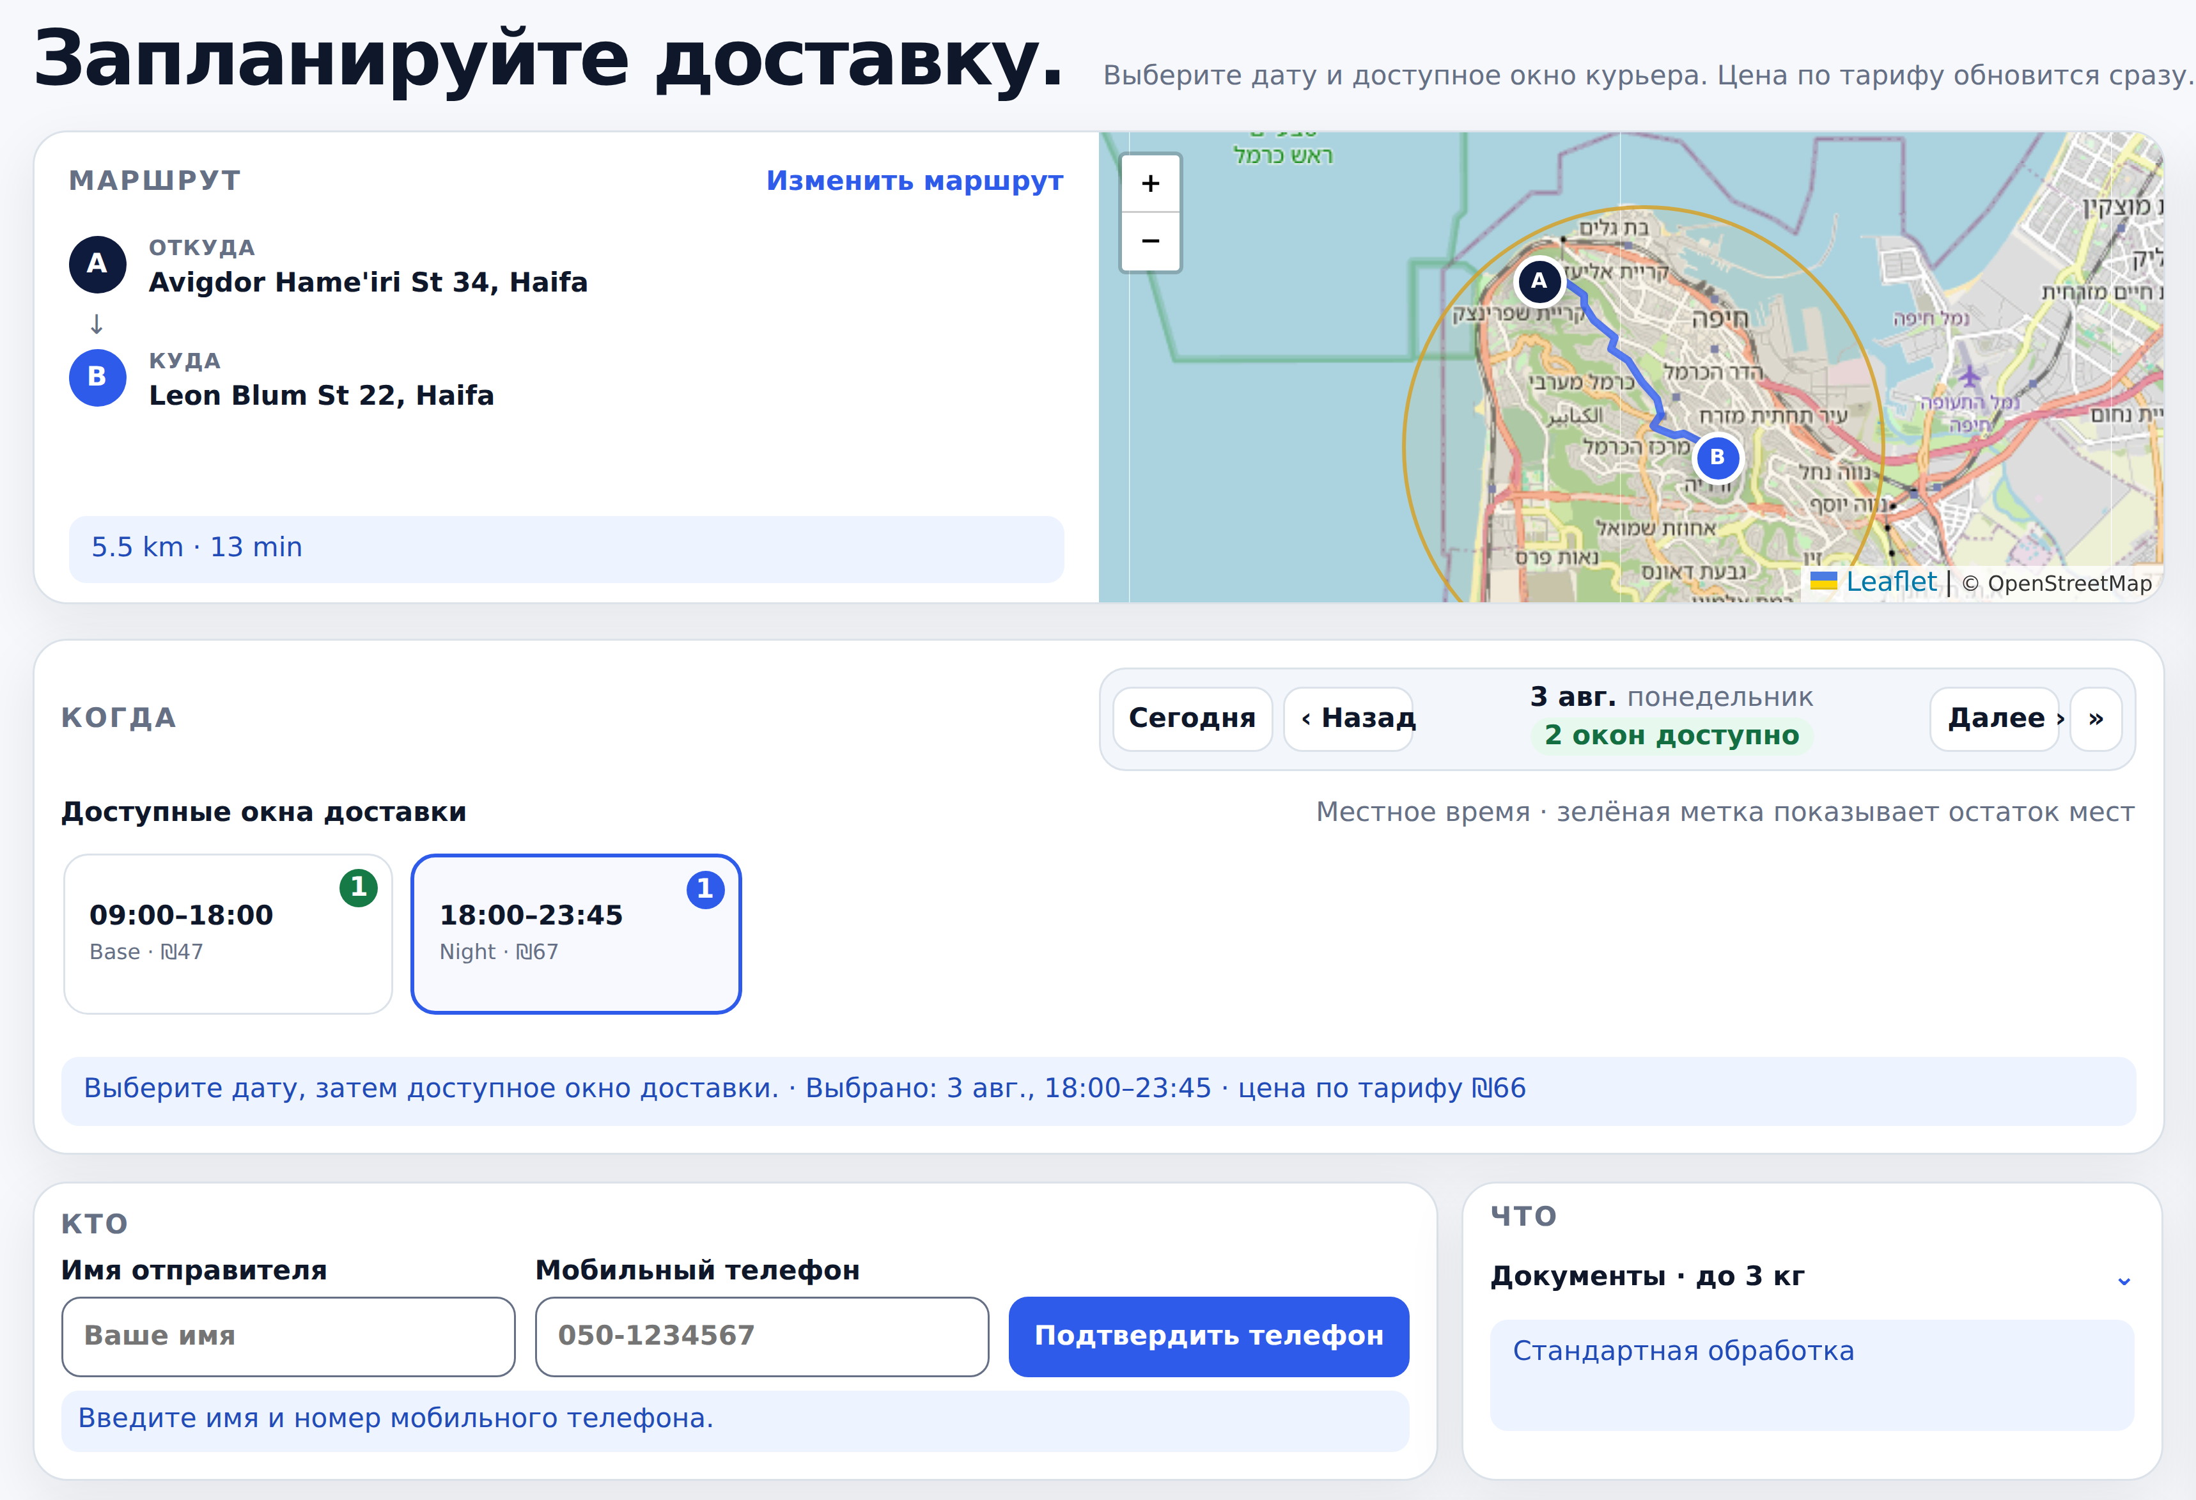Click map marker B destination point

[1717, 457]
